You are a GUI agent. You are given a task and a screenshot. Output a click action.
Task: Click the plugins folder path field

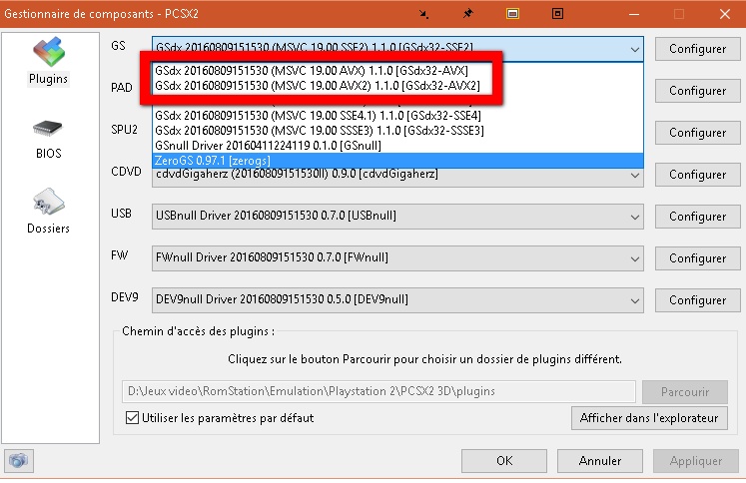(378, 391)
